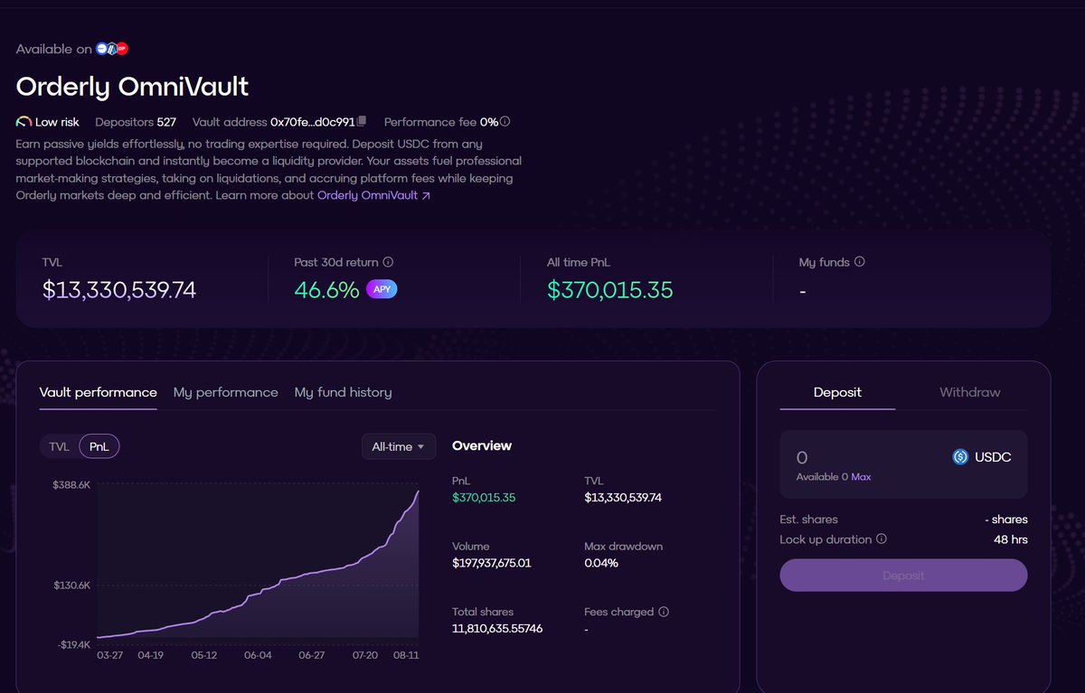Viewport: 1085px width, 693px height.
Task: Click the 03-27 chart date label
Action: pos(110,655)
